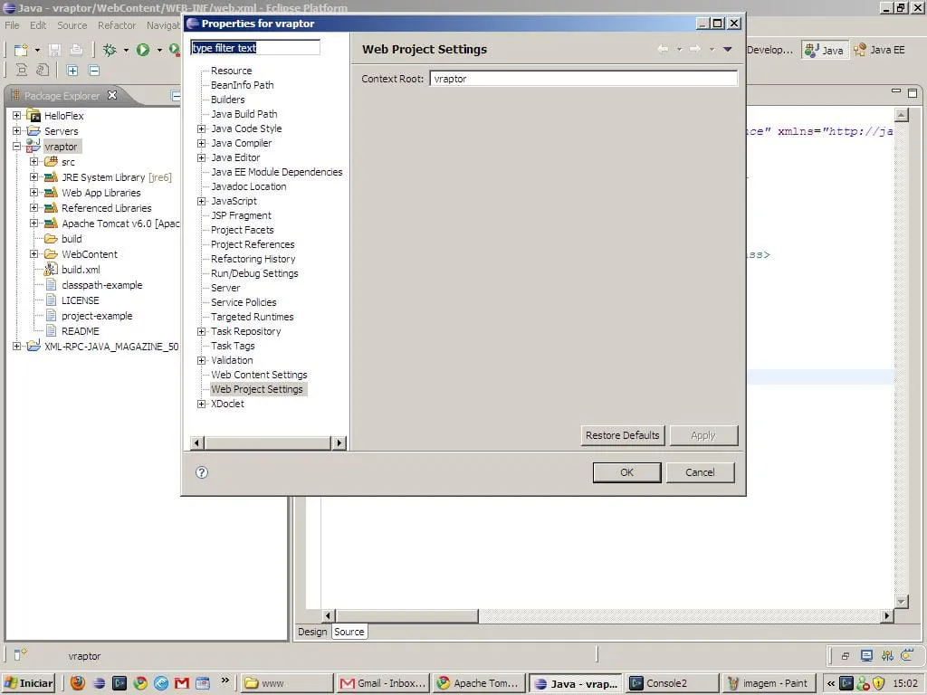Image resolution: width=927 pixels, height=695 pixels.
Task: Click the properties tree horizontal scrollbar right arrow
Action: coord(339,443)
